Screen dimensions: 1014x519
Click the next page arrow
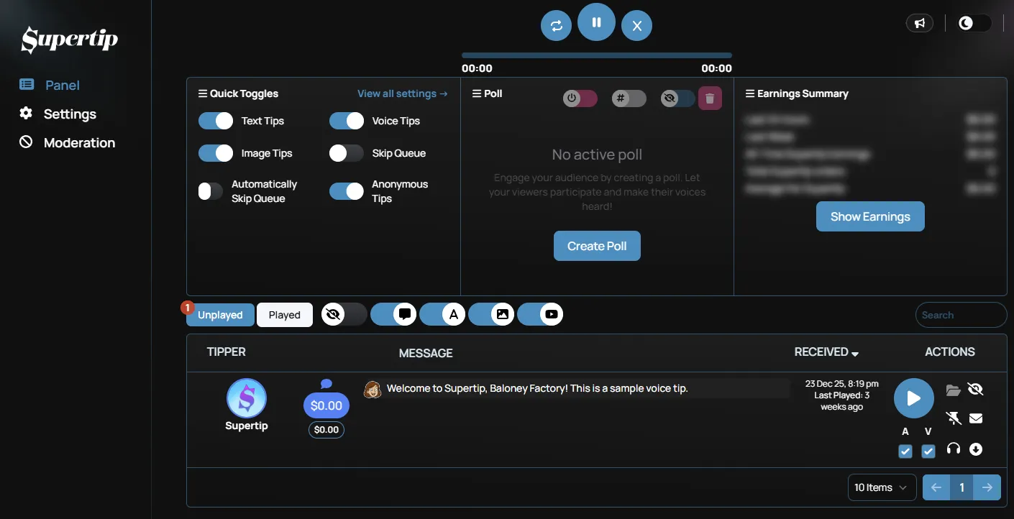(x=987, y=487)
